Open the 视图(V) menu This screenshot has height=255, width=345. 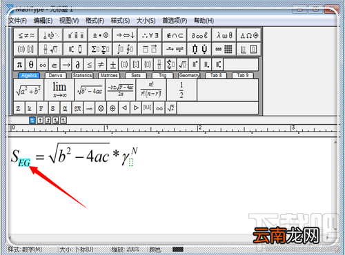click(x=69, y=21)
